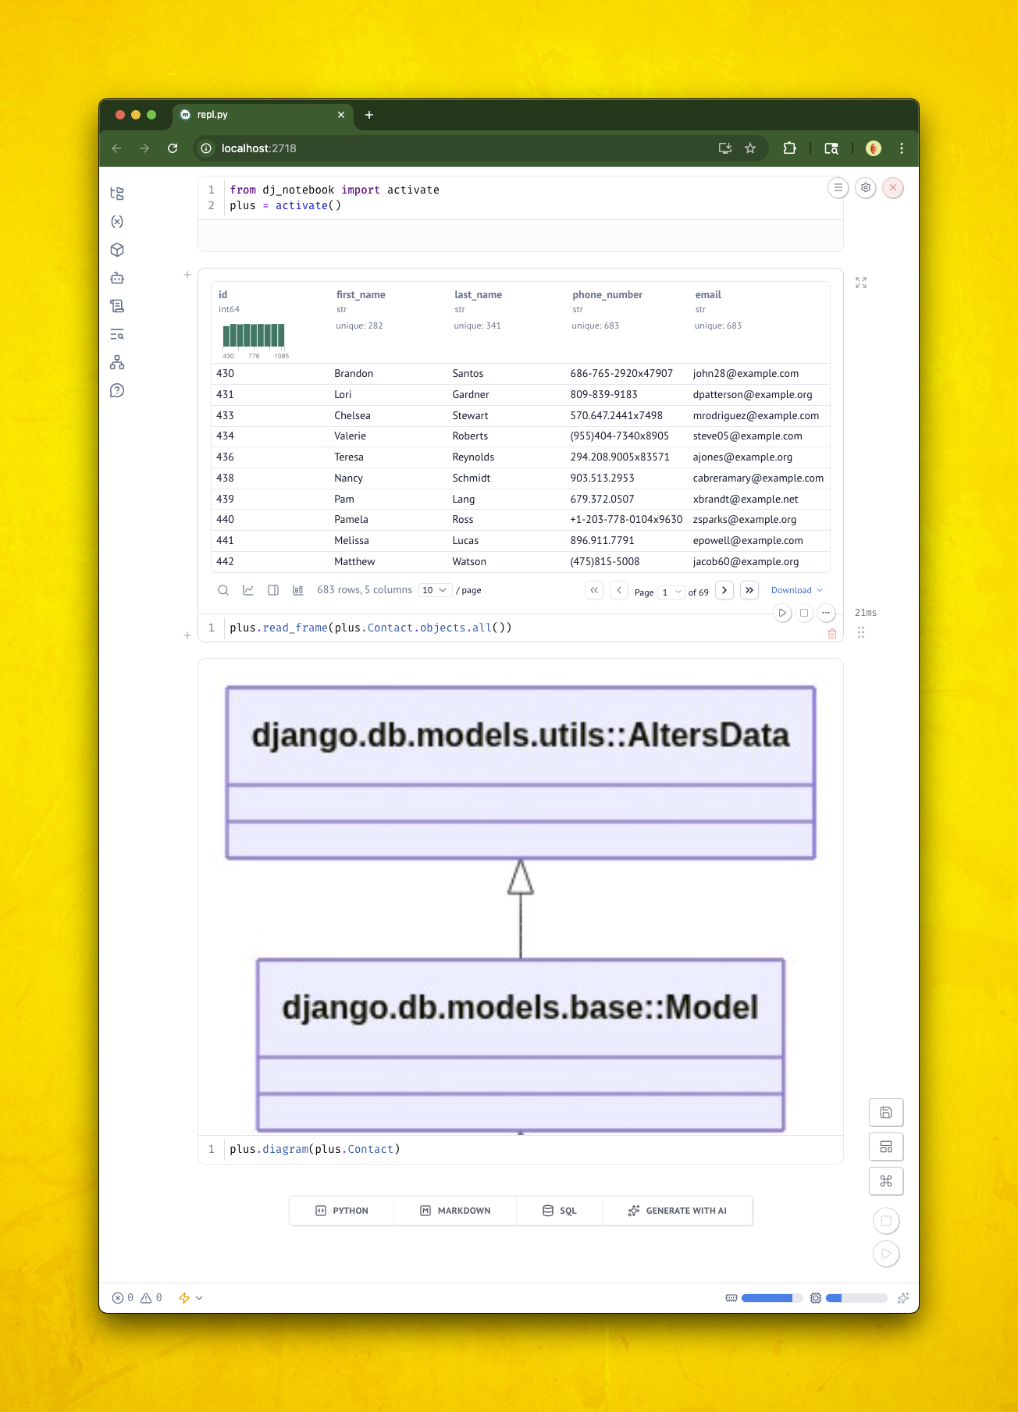Open the command palette icon
The width and height of the screenshot is (1018, 1412).
(886, 1181)
